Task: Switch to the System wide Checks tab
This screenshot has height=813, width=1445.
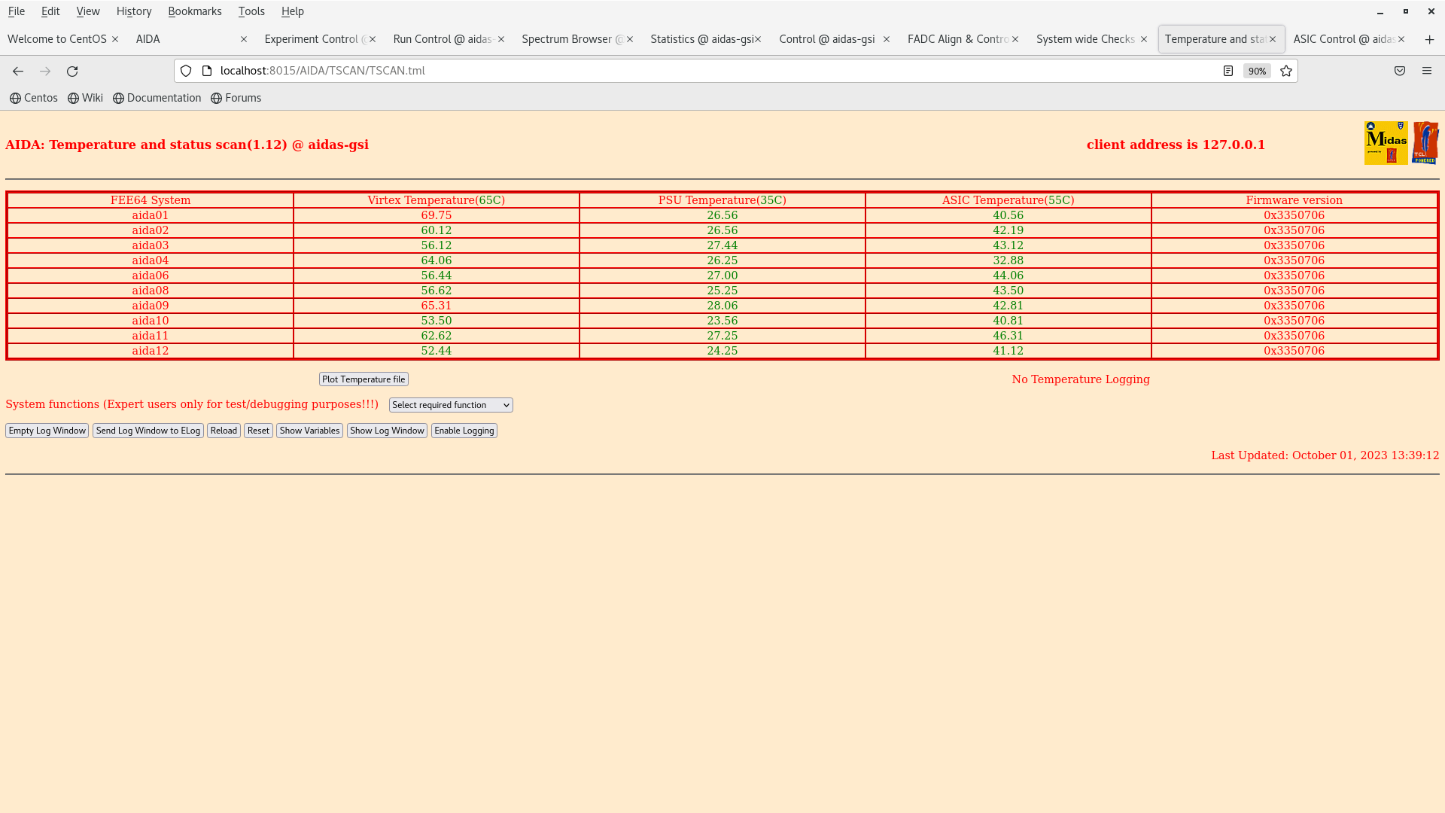Action: click(x=1085, y=39)
